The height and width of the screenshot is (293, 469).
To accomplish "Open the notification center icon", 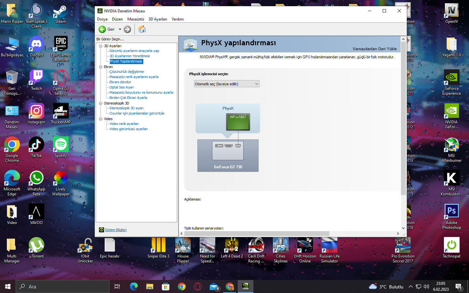I will 459,287.
